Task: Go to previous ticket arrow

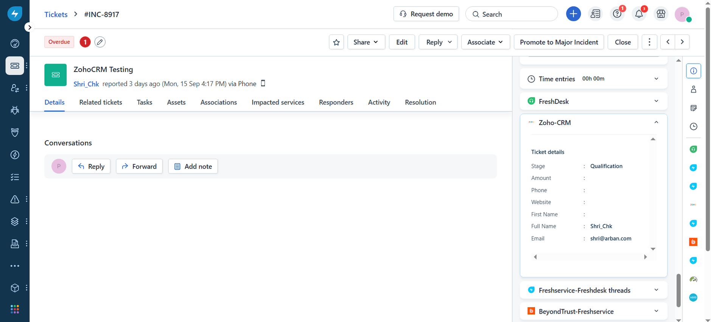Action: click(668, 42)
